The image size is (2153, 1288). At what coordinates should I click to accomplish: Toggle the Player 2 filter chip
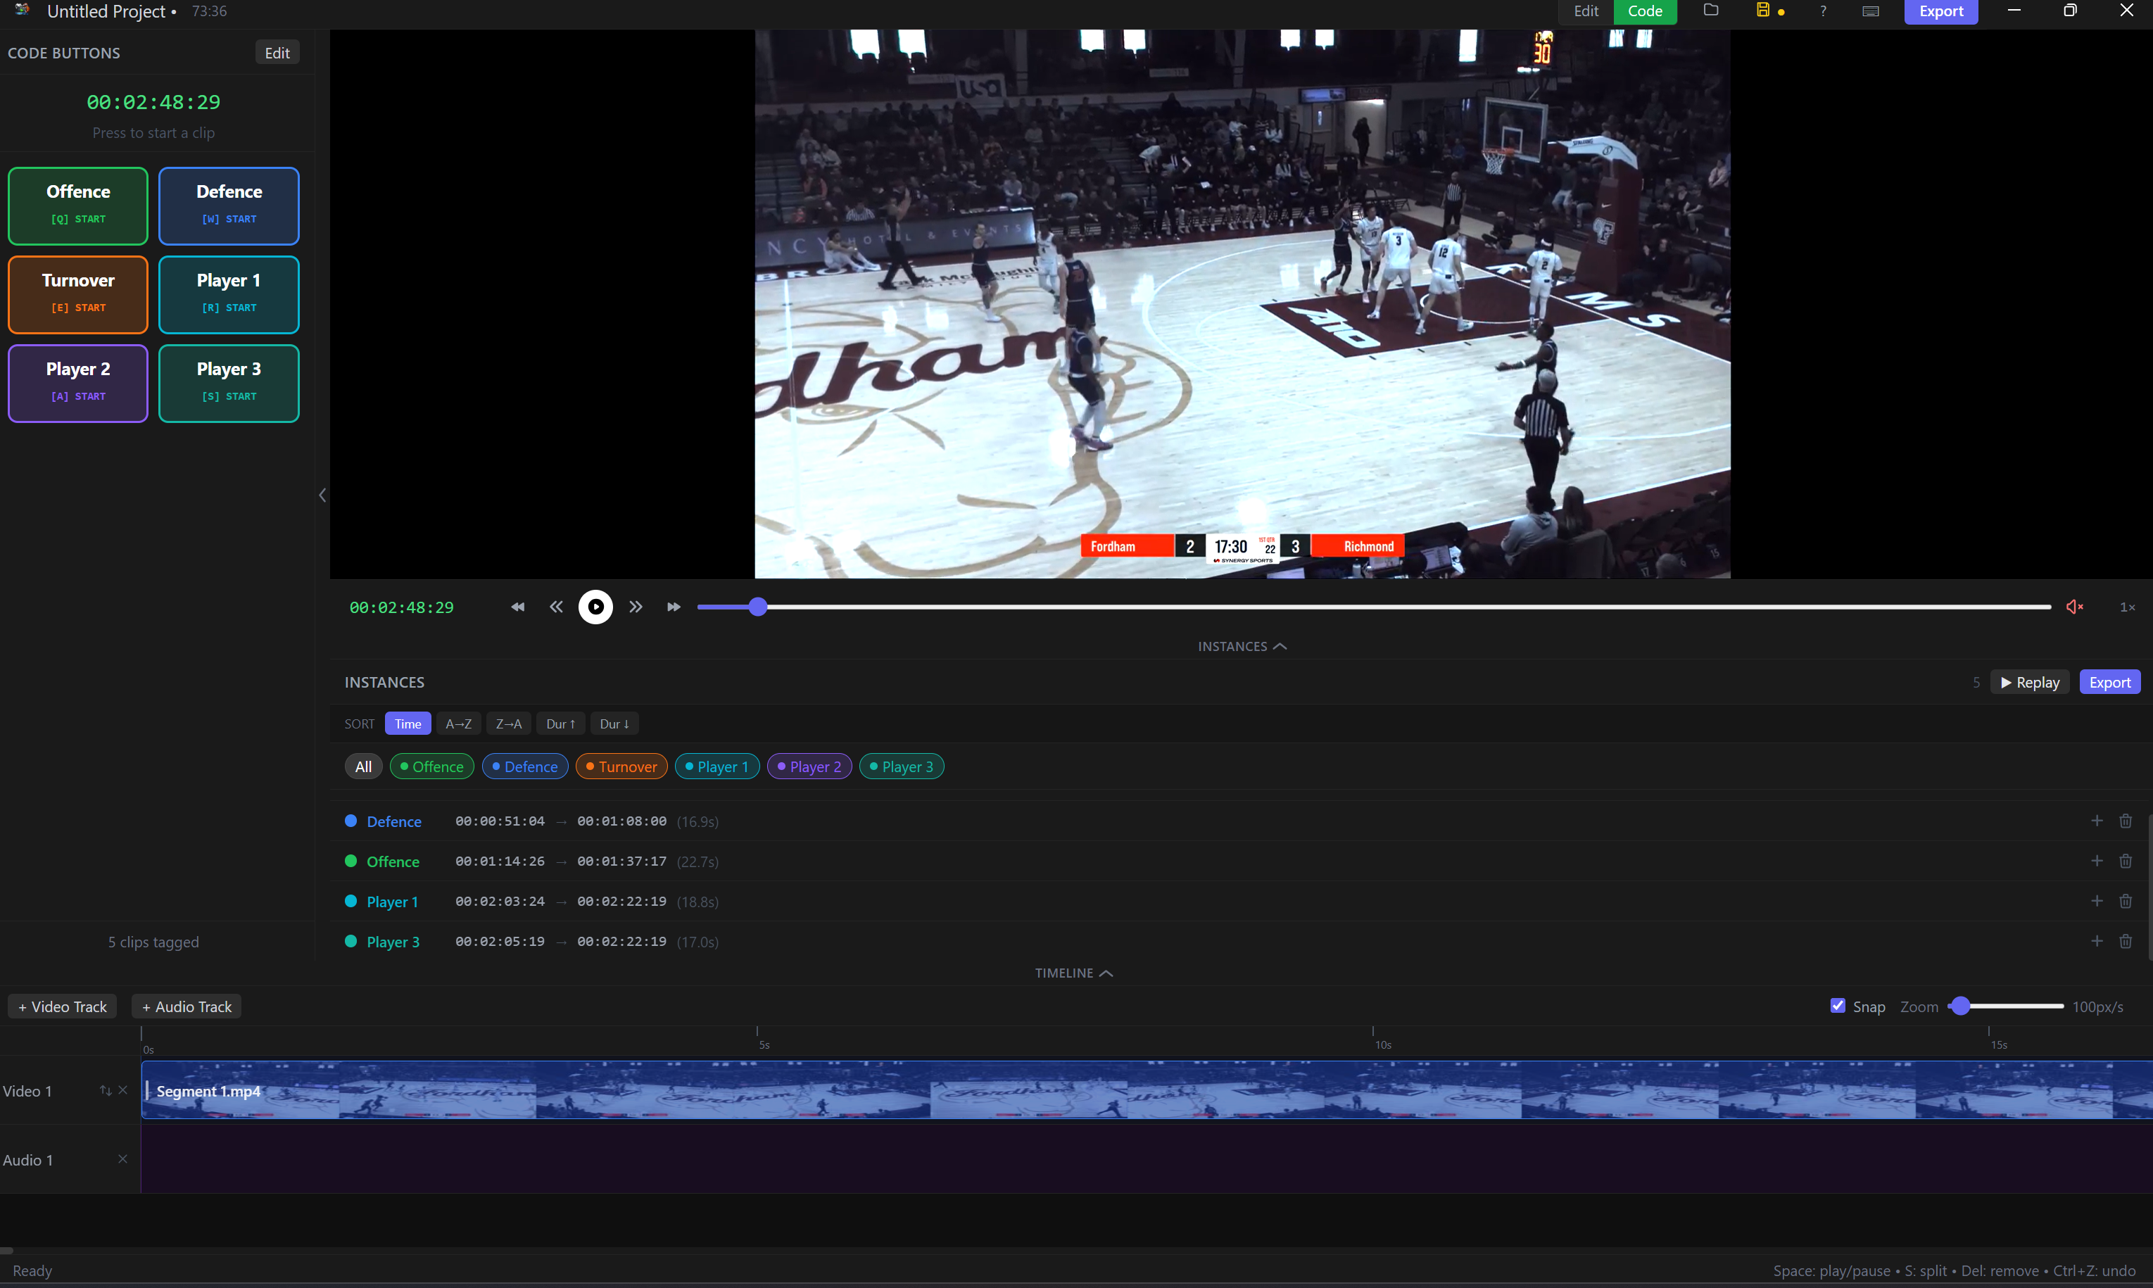(809, 766)
